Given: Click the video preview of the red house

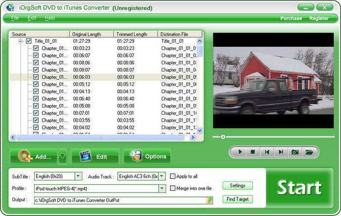Looking at the screenshot, I should point(273,81).
